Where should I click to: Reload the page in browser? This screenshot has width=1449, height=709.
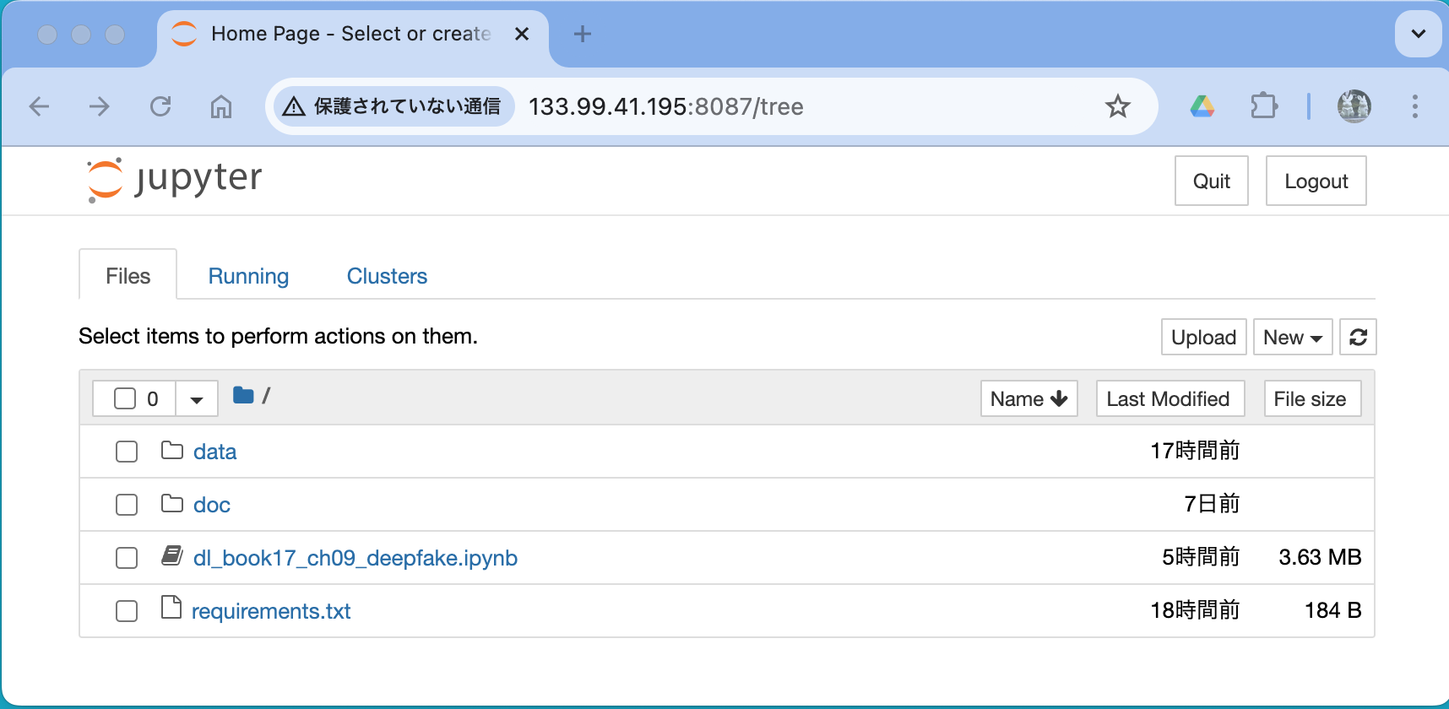tap(160, 106)
